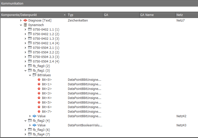Click the Kommunikation panel title
Viewport: 198px width, 138px height.
(x=12, y=3)
